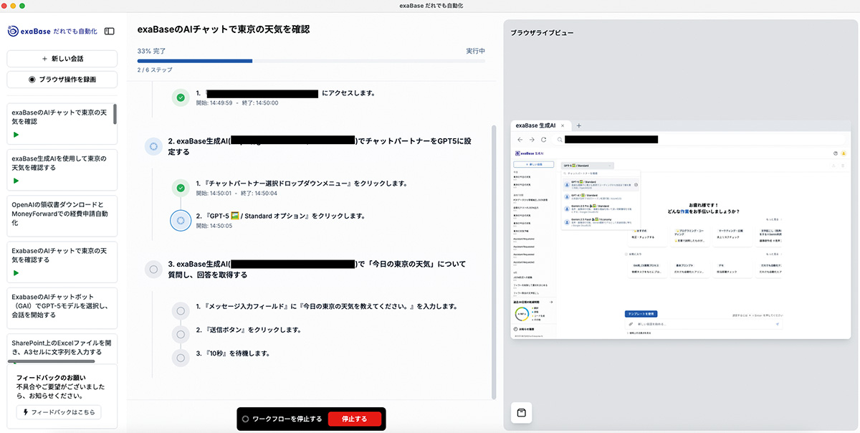The height and width of the screenshot is (433, 860).
Task: Select circle beside '10秒を待機します' step
Action: (x=180, y=358)
